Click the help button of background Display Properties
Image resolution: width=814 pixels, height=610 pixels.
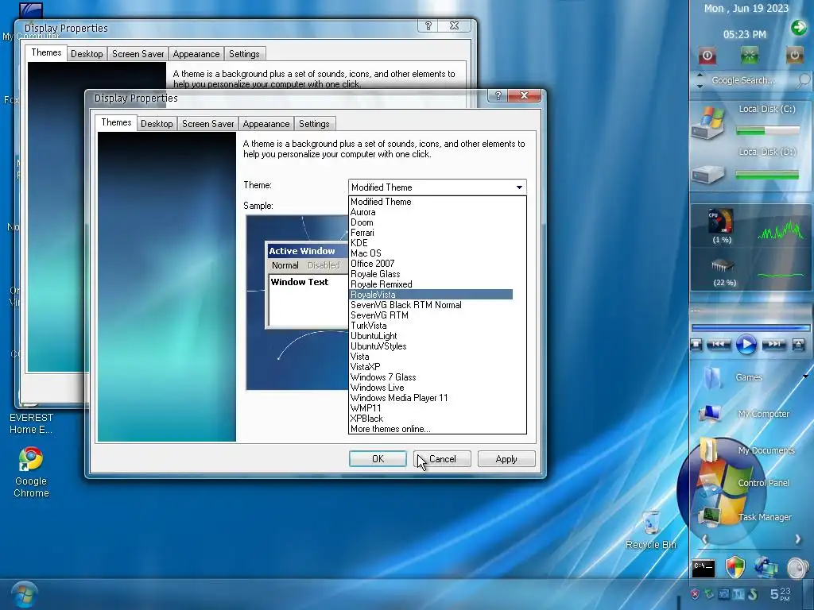coord(428,25)
